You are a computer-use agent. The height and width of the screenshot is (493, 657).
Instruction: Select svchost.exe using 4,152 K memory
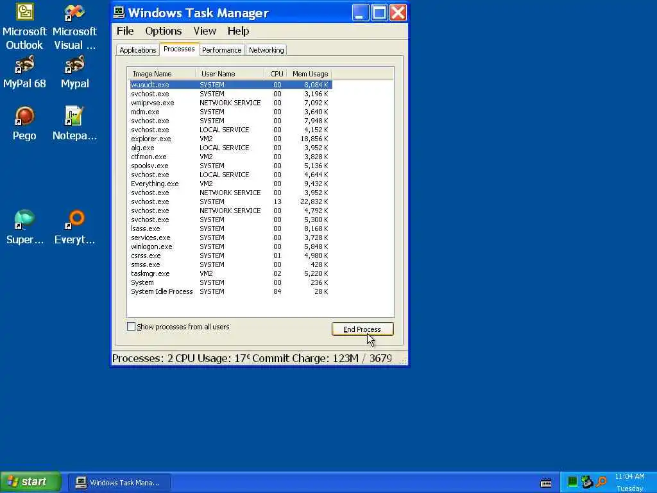point(230,130)
